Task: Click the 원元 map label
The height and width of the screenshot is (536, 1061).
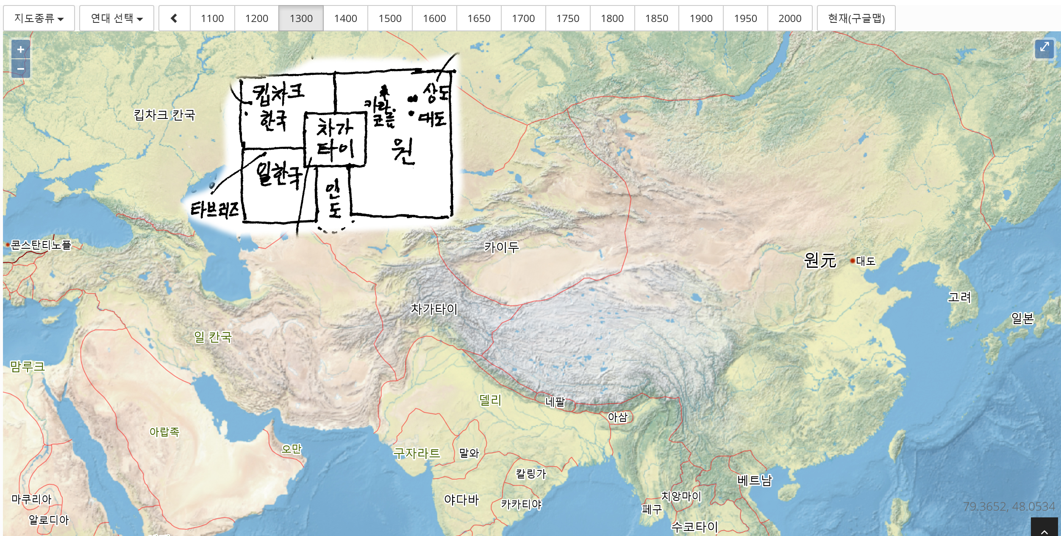Action: pos(820,260)
